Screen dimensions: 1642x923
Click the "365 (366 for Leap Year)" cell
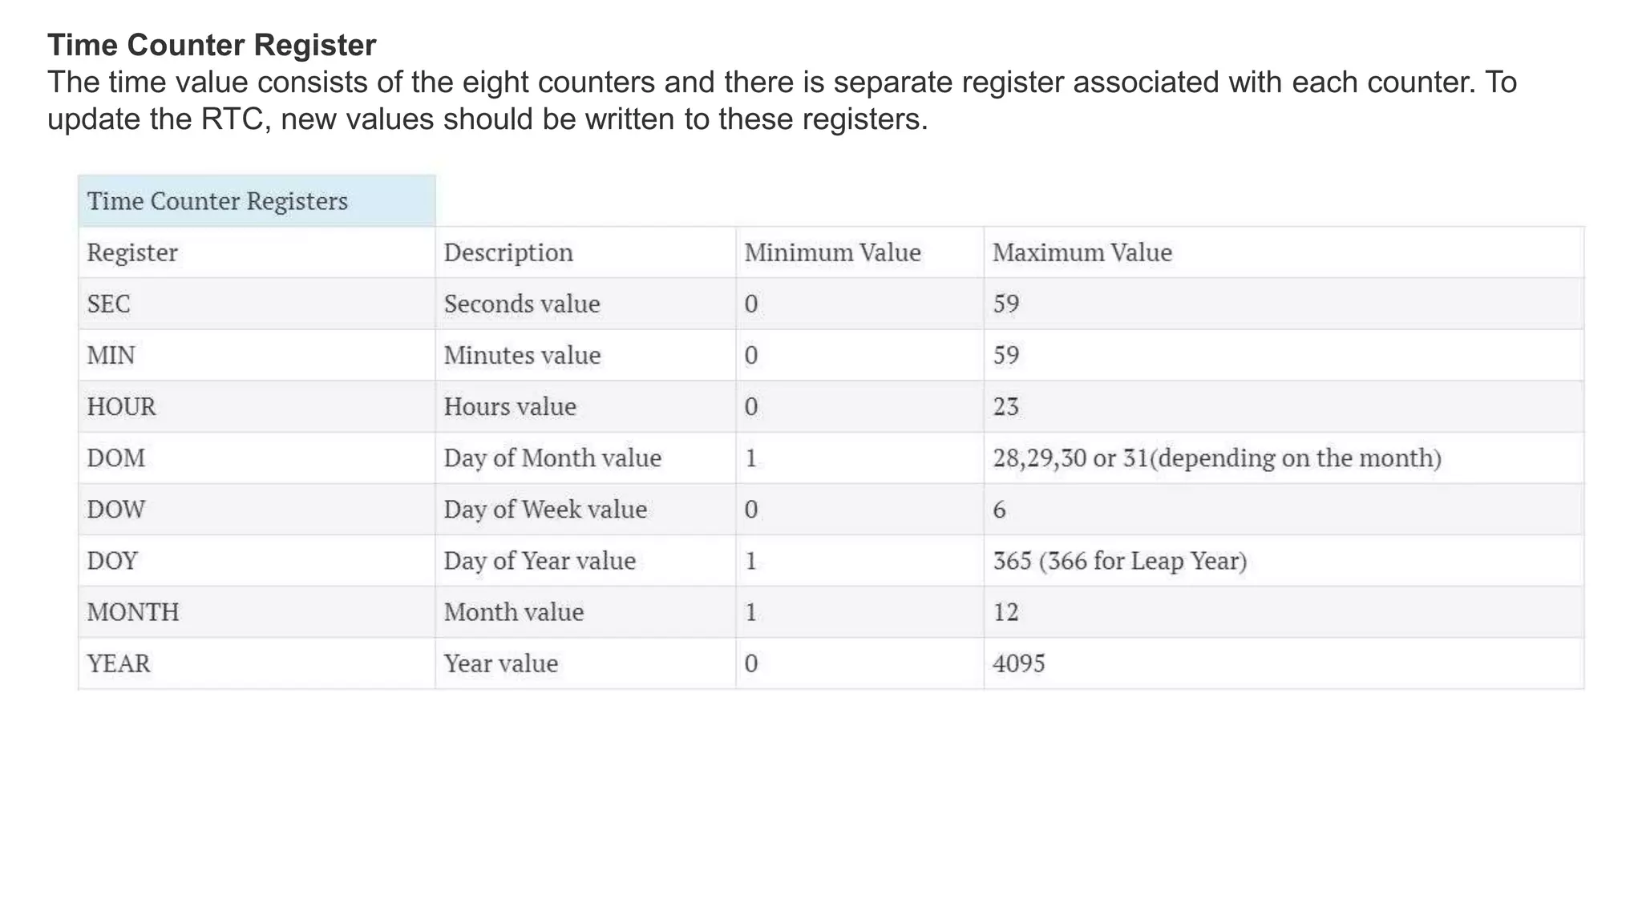coord(1119,561)
